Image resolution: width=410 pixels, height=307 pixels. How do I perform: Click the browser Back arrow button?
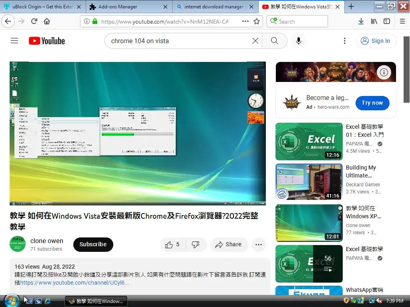[x=8, y=22]
